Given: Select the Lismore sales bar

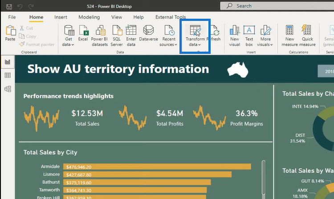Looking at the screenshot, I should click(147, 175).
